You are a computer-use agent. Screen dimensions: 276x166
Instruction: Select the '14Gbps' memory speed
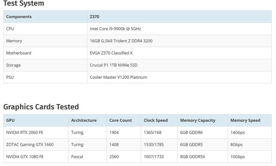[x=238, y=132]
